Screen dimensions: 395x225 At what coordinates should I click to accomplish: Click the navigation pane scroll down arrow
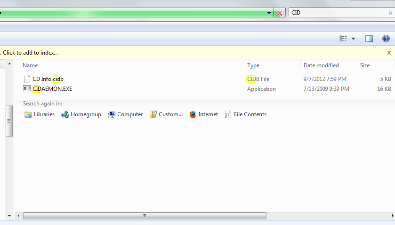click(x=9, y=216)
